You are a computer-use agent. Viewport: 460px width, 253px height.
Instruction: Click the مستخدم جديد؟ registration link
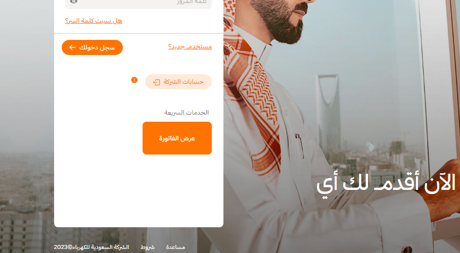pyautogui.click(x=190, y=46)
